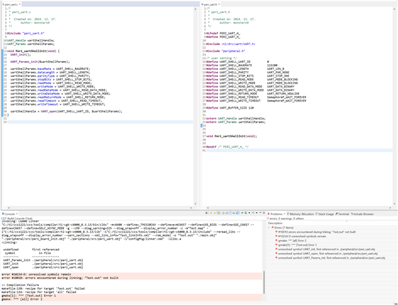
Task: Click the save build log console icon
Action: [x=227, y=213]
